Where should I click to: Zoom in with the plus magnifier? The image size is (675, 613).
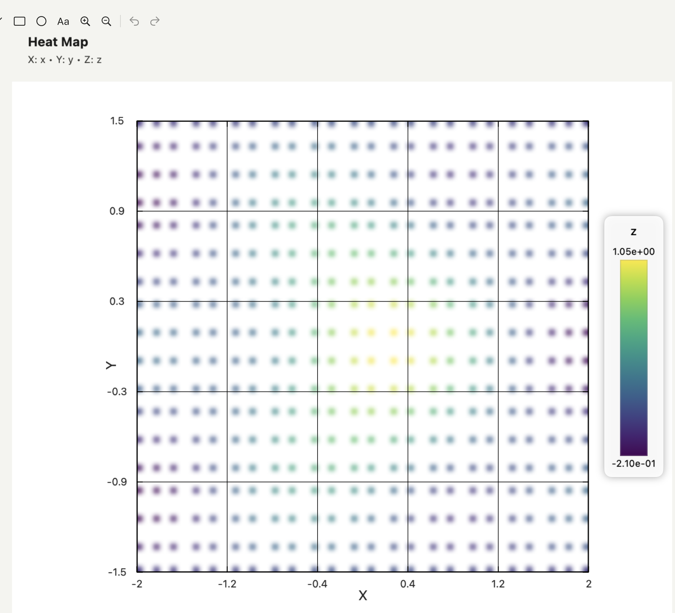coord(85,21)
